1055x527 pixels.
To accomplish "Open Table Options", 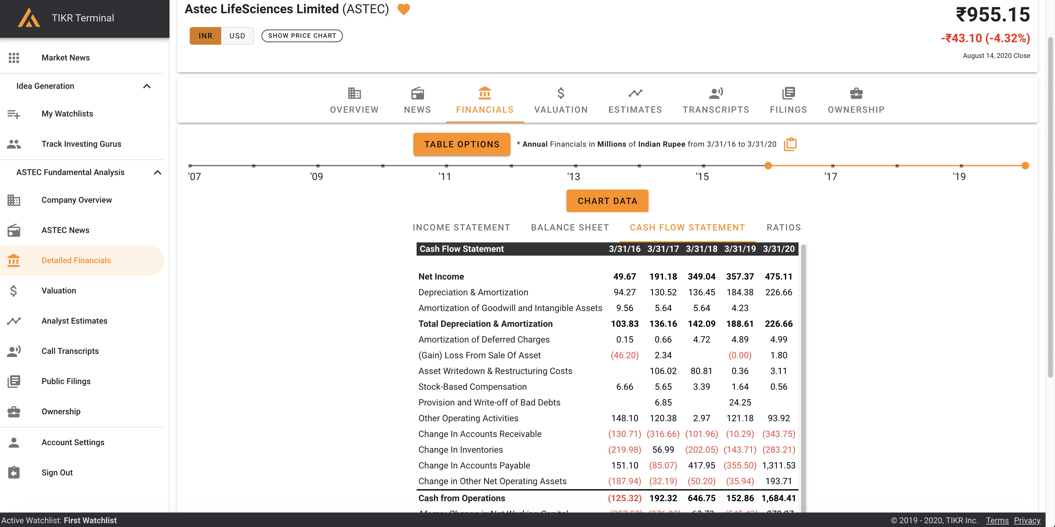I will [462, 144].
